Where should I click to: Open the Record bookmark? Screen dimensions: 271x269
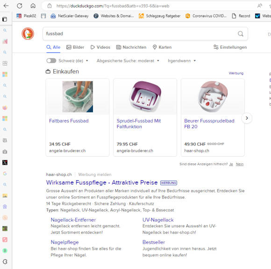click(x=241, y=16)
